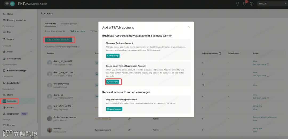Click the TikTok Business Center logo
This screenshot has height=139, width=288.
pos(32,4)
